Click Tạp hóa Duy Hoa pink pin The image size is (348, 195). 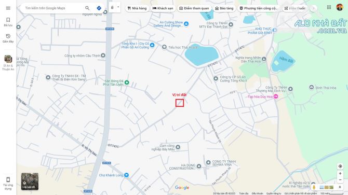[276, 96]
